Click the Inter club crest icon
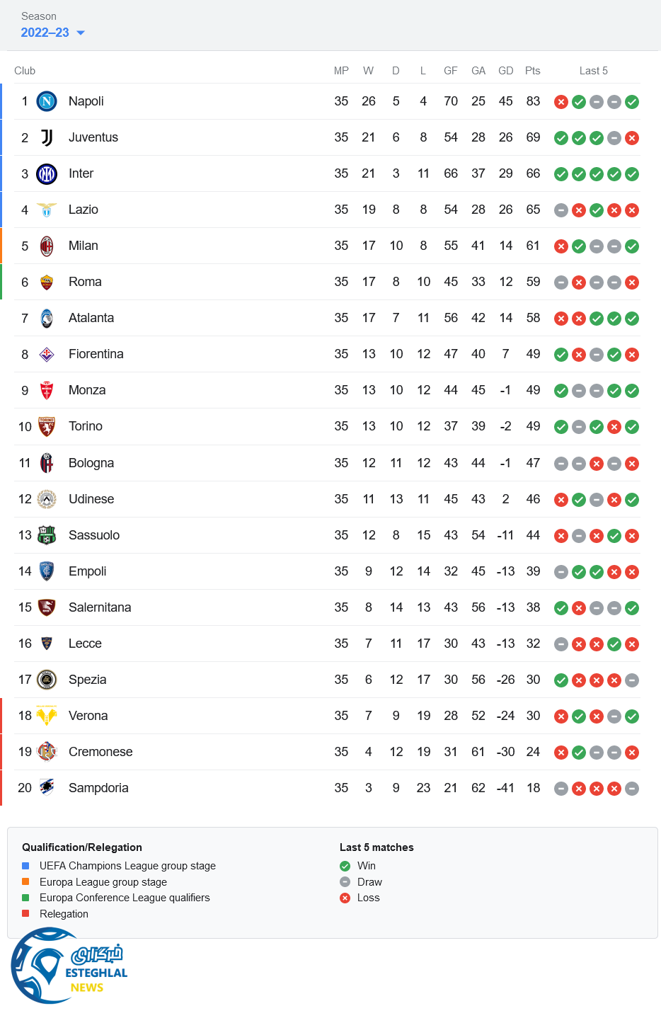The height and width of the screenshot is (1023, 661). click(47, 173)
